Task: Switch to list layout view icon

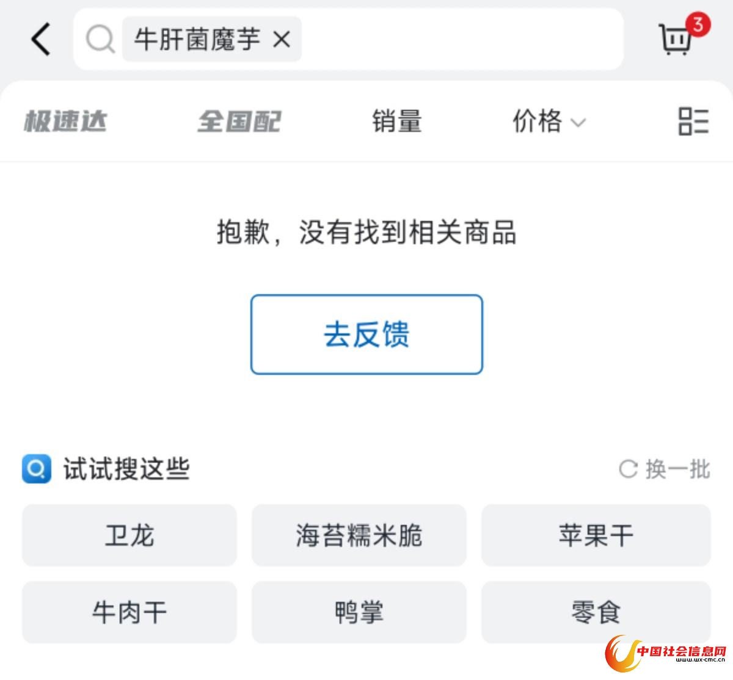Action: 693,121
